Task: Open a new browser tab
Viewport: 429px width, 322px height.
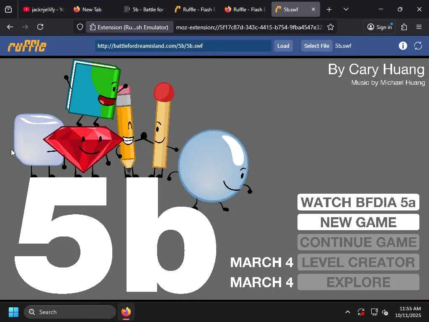Action: 329,9
